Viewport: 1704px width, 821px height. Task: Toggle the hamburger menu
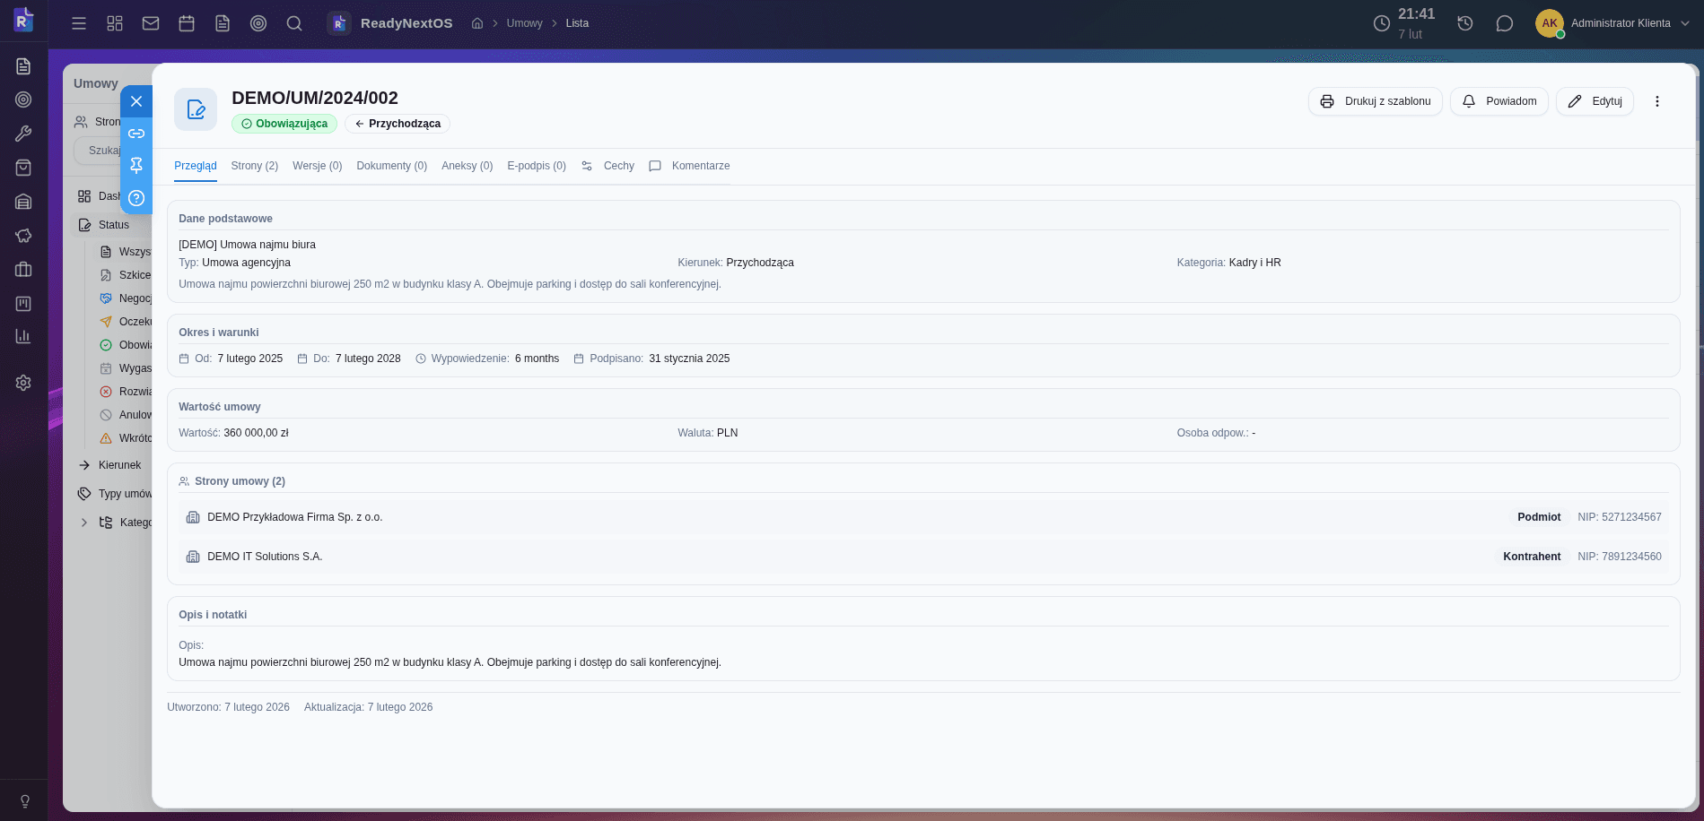click(x=79, y=23)
